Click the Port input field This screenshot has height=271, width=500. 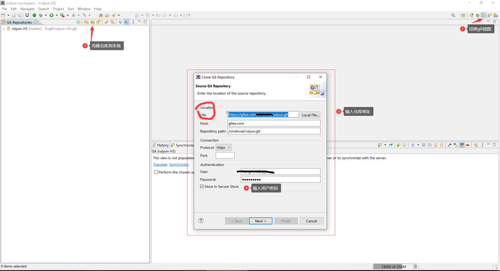(225, 155)
